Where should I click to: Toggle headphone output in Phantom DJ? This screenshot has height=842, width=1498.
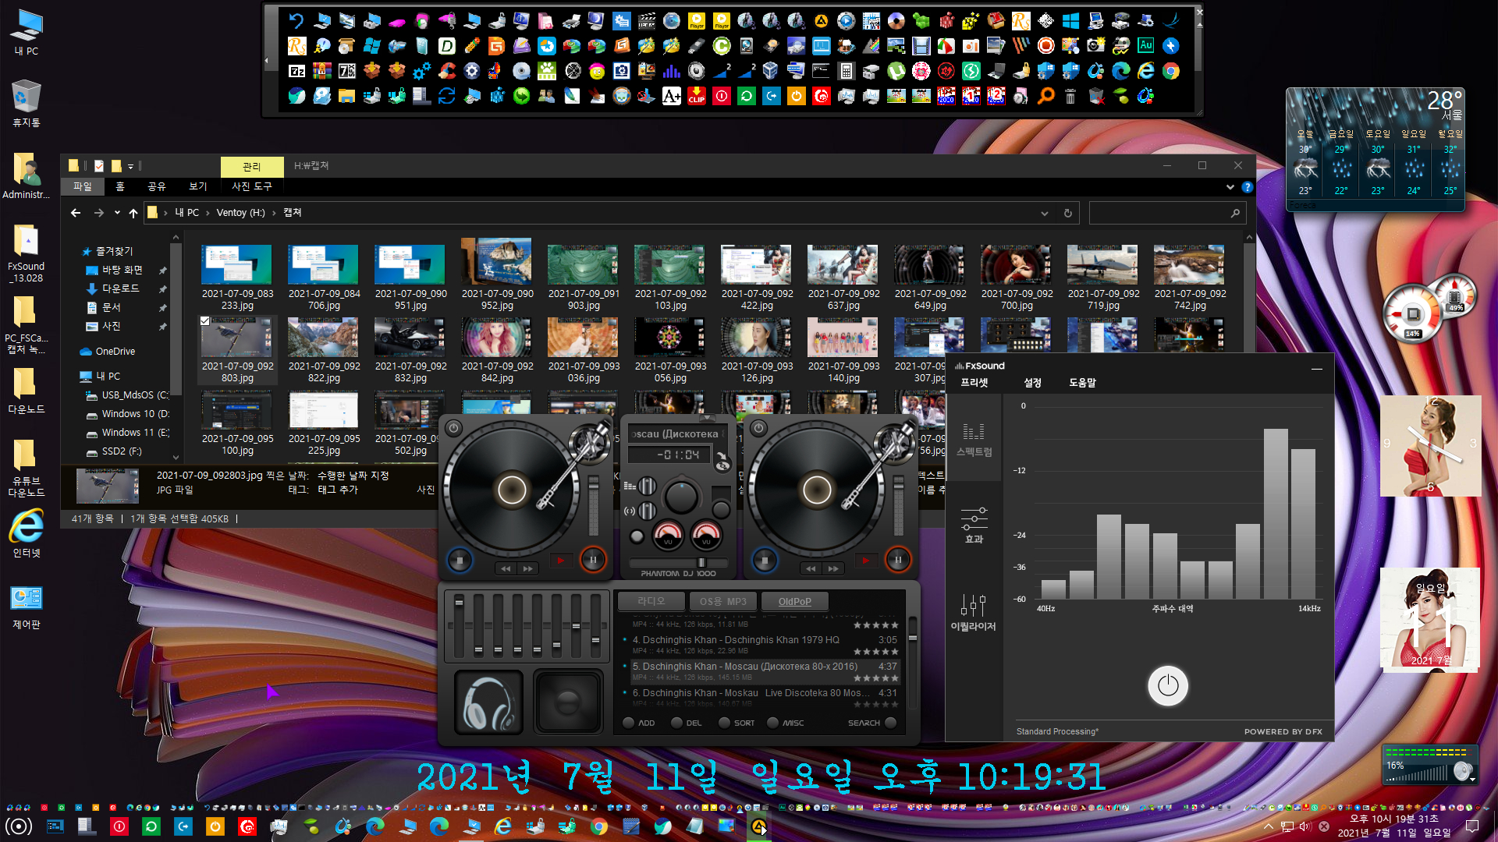coord(488,702)
